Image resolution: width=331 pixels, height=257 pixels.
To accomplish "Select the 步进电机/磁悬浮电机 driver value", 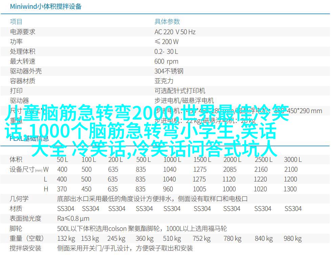I will (x=184, y=101).
